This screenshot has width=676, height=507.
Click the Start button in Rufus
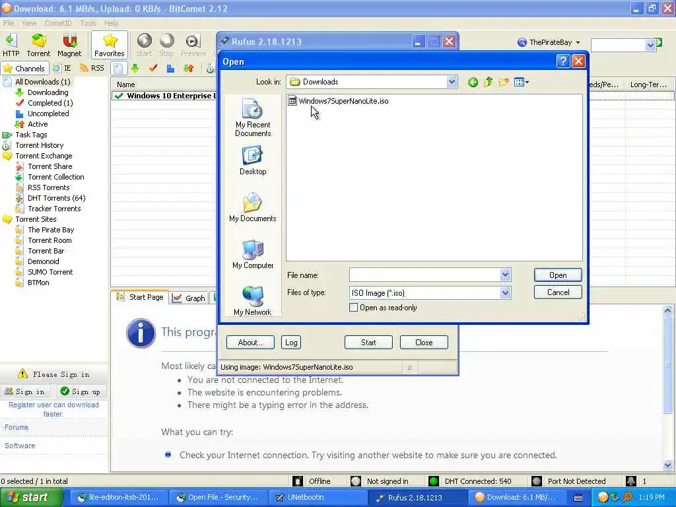tap(368, 343)
